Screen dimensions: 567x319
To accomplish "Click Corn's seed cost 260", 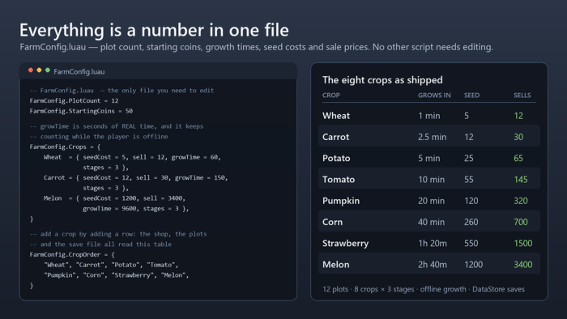I will pyautogui.click(x=471, y=222).
